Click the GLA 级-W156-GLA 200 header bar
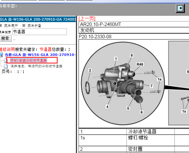This screenshot has width=189, height=153. (38, 19)
